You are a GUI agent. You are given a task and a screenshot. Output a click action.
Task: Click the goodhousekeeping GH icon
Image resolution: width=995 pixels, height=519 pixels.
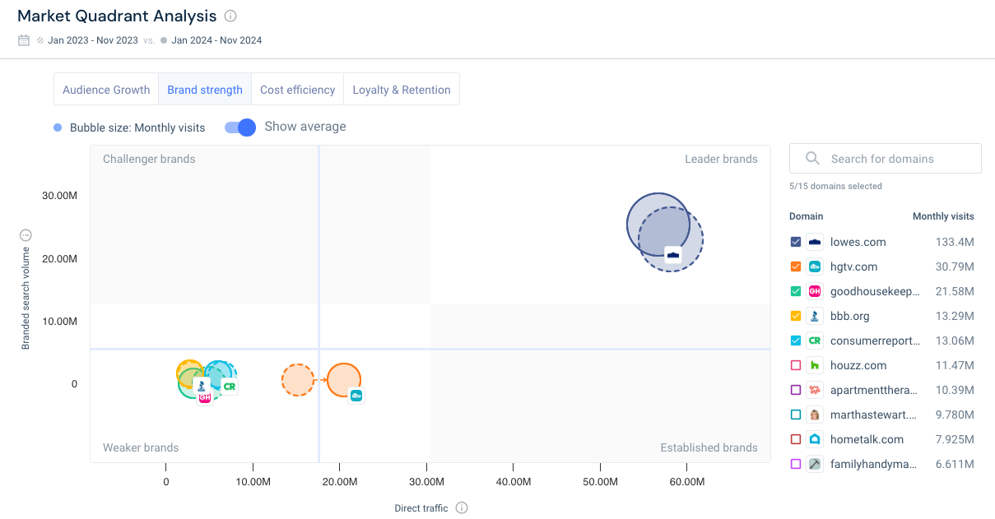pyautogui.click(x=813, y=291)
